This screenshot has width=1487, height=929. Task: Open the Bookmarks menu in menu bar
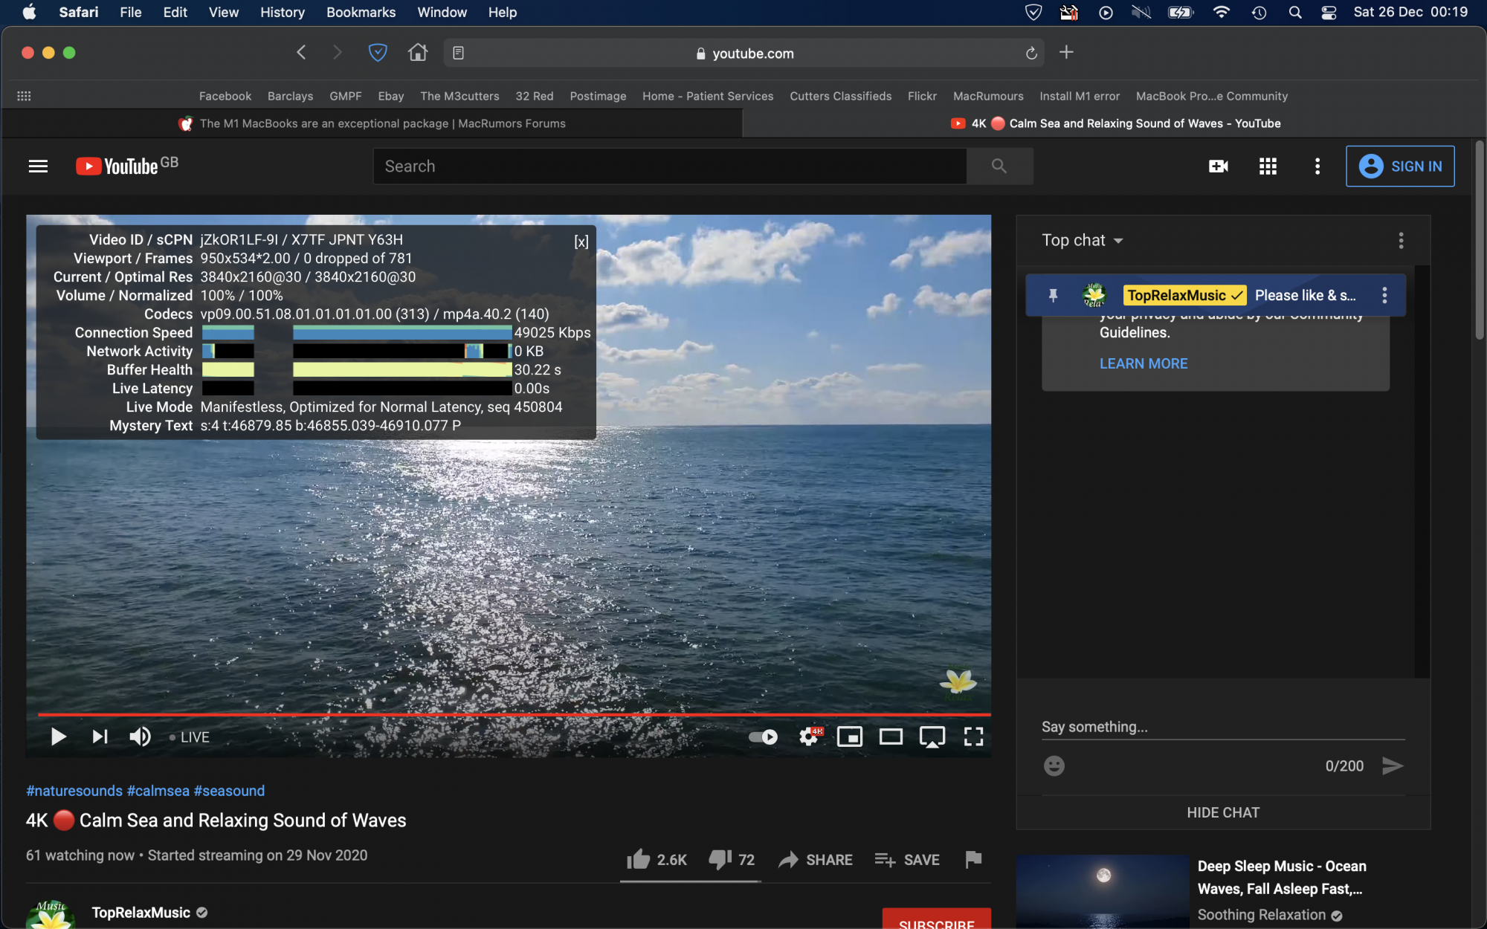tap(361, 12)
